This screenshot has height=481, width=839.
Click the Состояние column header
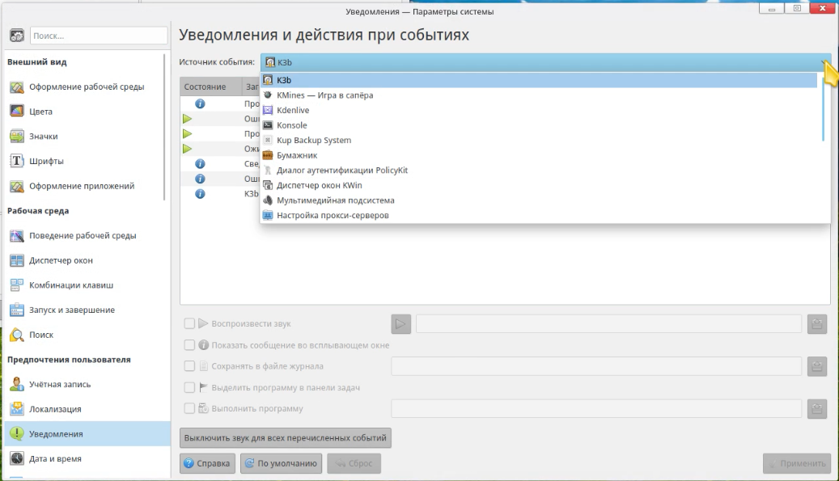(x=210, y=86)
